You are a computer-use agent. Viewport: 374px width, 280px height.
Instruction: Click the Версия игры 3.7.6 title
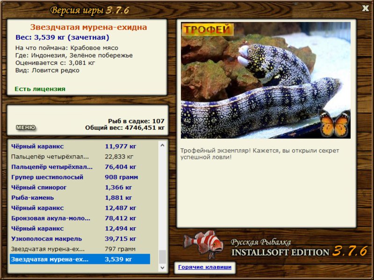click(90, 10)
